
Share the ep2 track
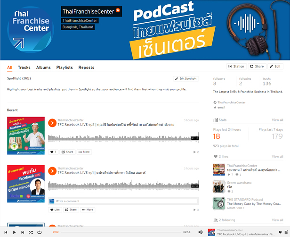pyautogui.click(x=67, y=152)
